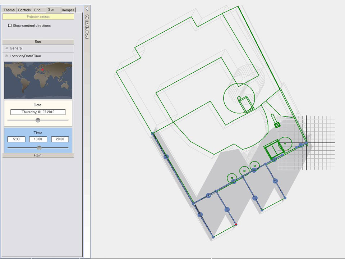Viewport: 345px width, 259px height.
Task: Click the Thursday, 01.07.2010 date field
Action: [38, 112]
